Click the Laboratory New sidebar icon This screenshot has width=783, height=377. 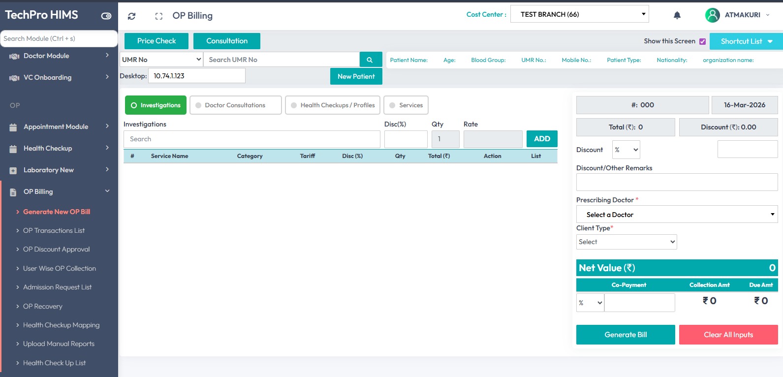point(13,170)
